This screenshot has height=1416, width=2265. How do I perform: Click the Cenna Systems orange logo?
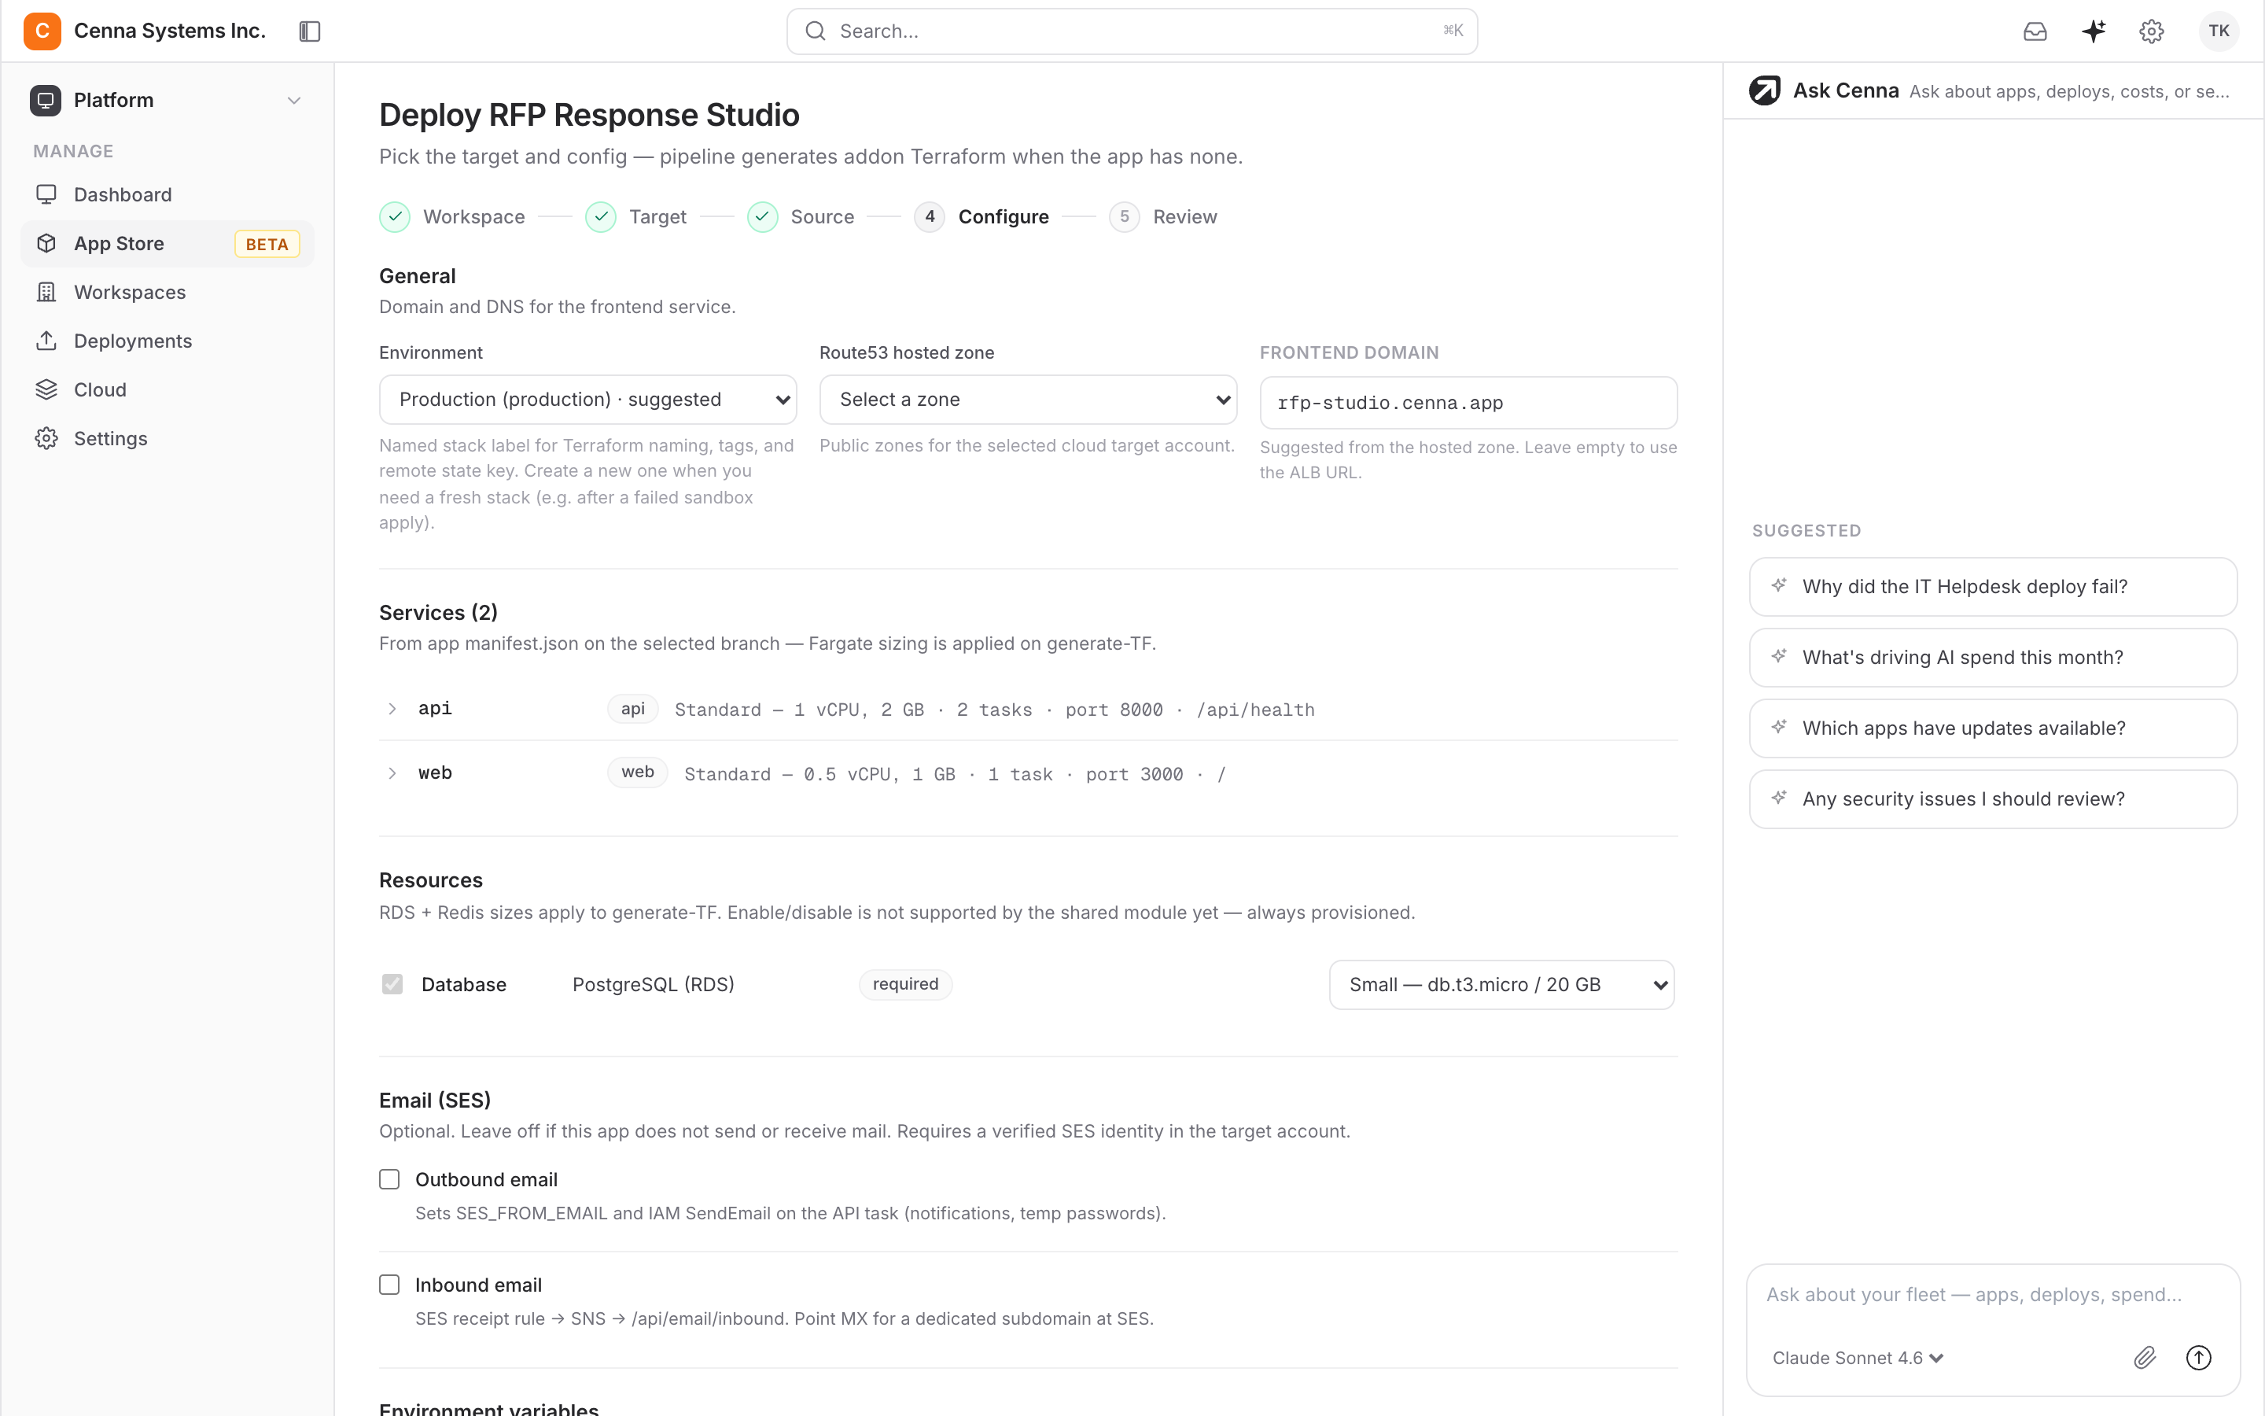point(42,31)
